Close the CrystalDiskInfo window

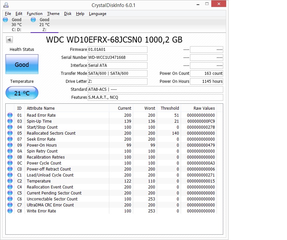point(219,4)
